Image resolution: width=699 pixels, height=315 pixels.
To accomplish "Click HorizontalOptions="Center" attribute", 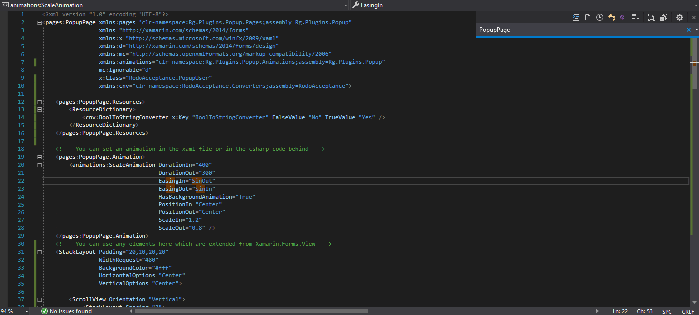I will pos(142,275).
